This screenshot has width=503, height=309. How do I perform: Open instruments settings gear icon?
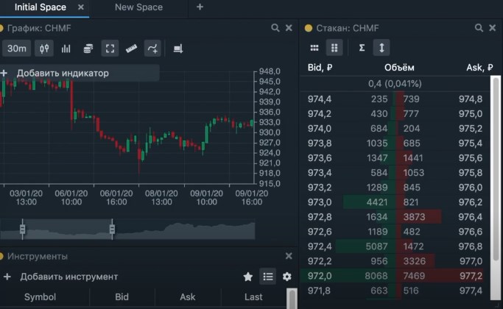(x=286, y=277)
